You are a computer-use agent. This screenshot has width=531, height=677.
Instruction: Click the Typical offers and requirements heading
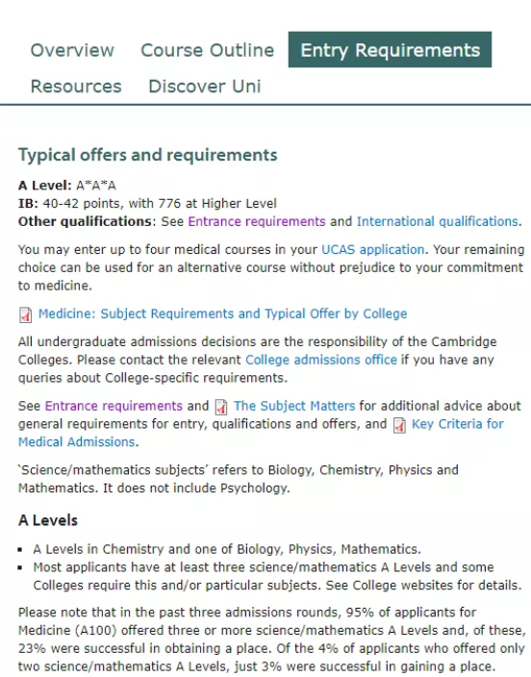pyautogui.click(x=148, y=155)
